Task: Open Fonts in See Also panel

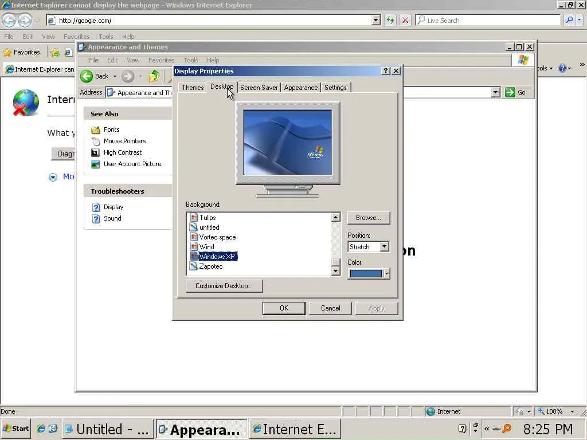Action: coord(112,129)
